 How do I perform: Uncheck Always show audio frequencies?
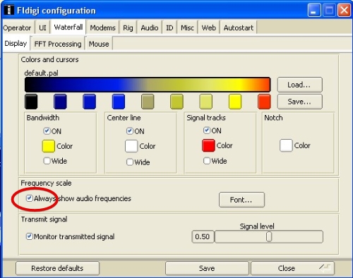point(29,198)
